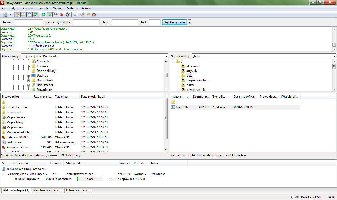Disconnect from the current server
The image size is (337, 200).
[62, 14]
